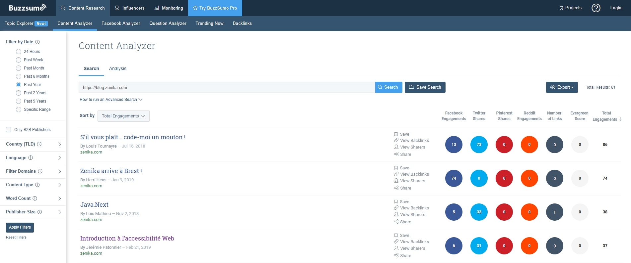
Task: Open the Export dropdown
Action: coord(562,87)
